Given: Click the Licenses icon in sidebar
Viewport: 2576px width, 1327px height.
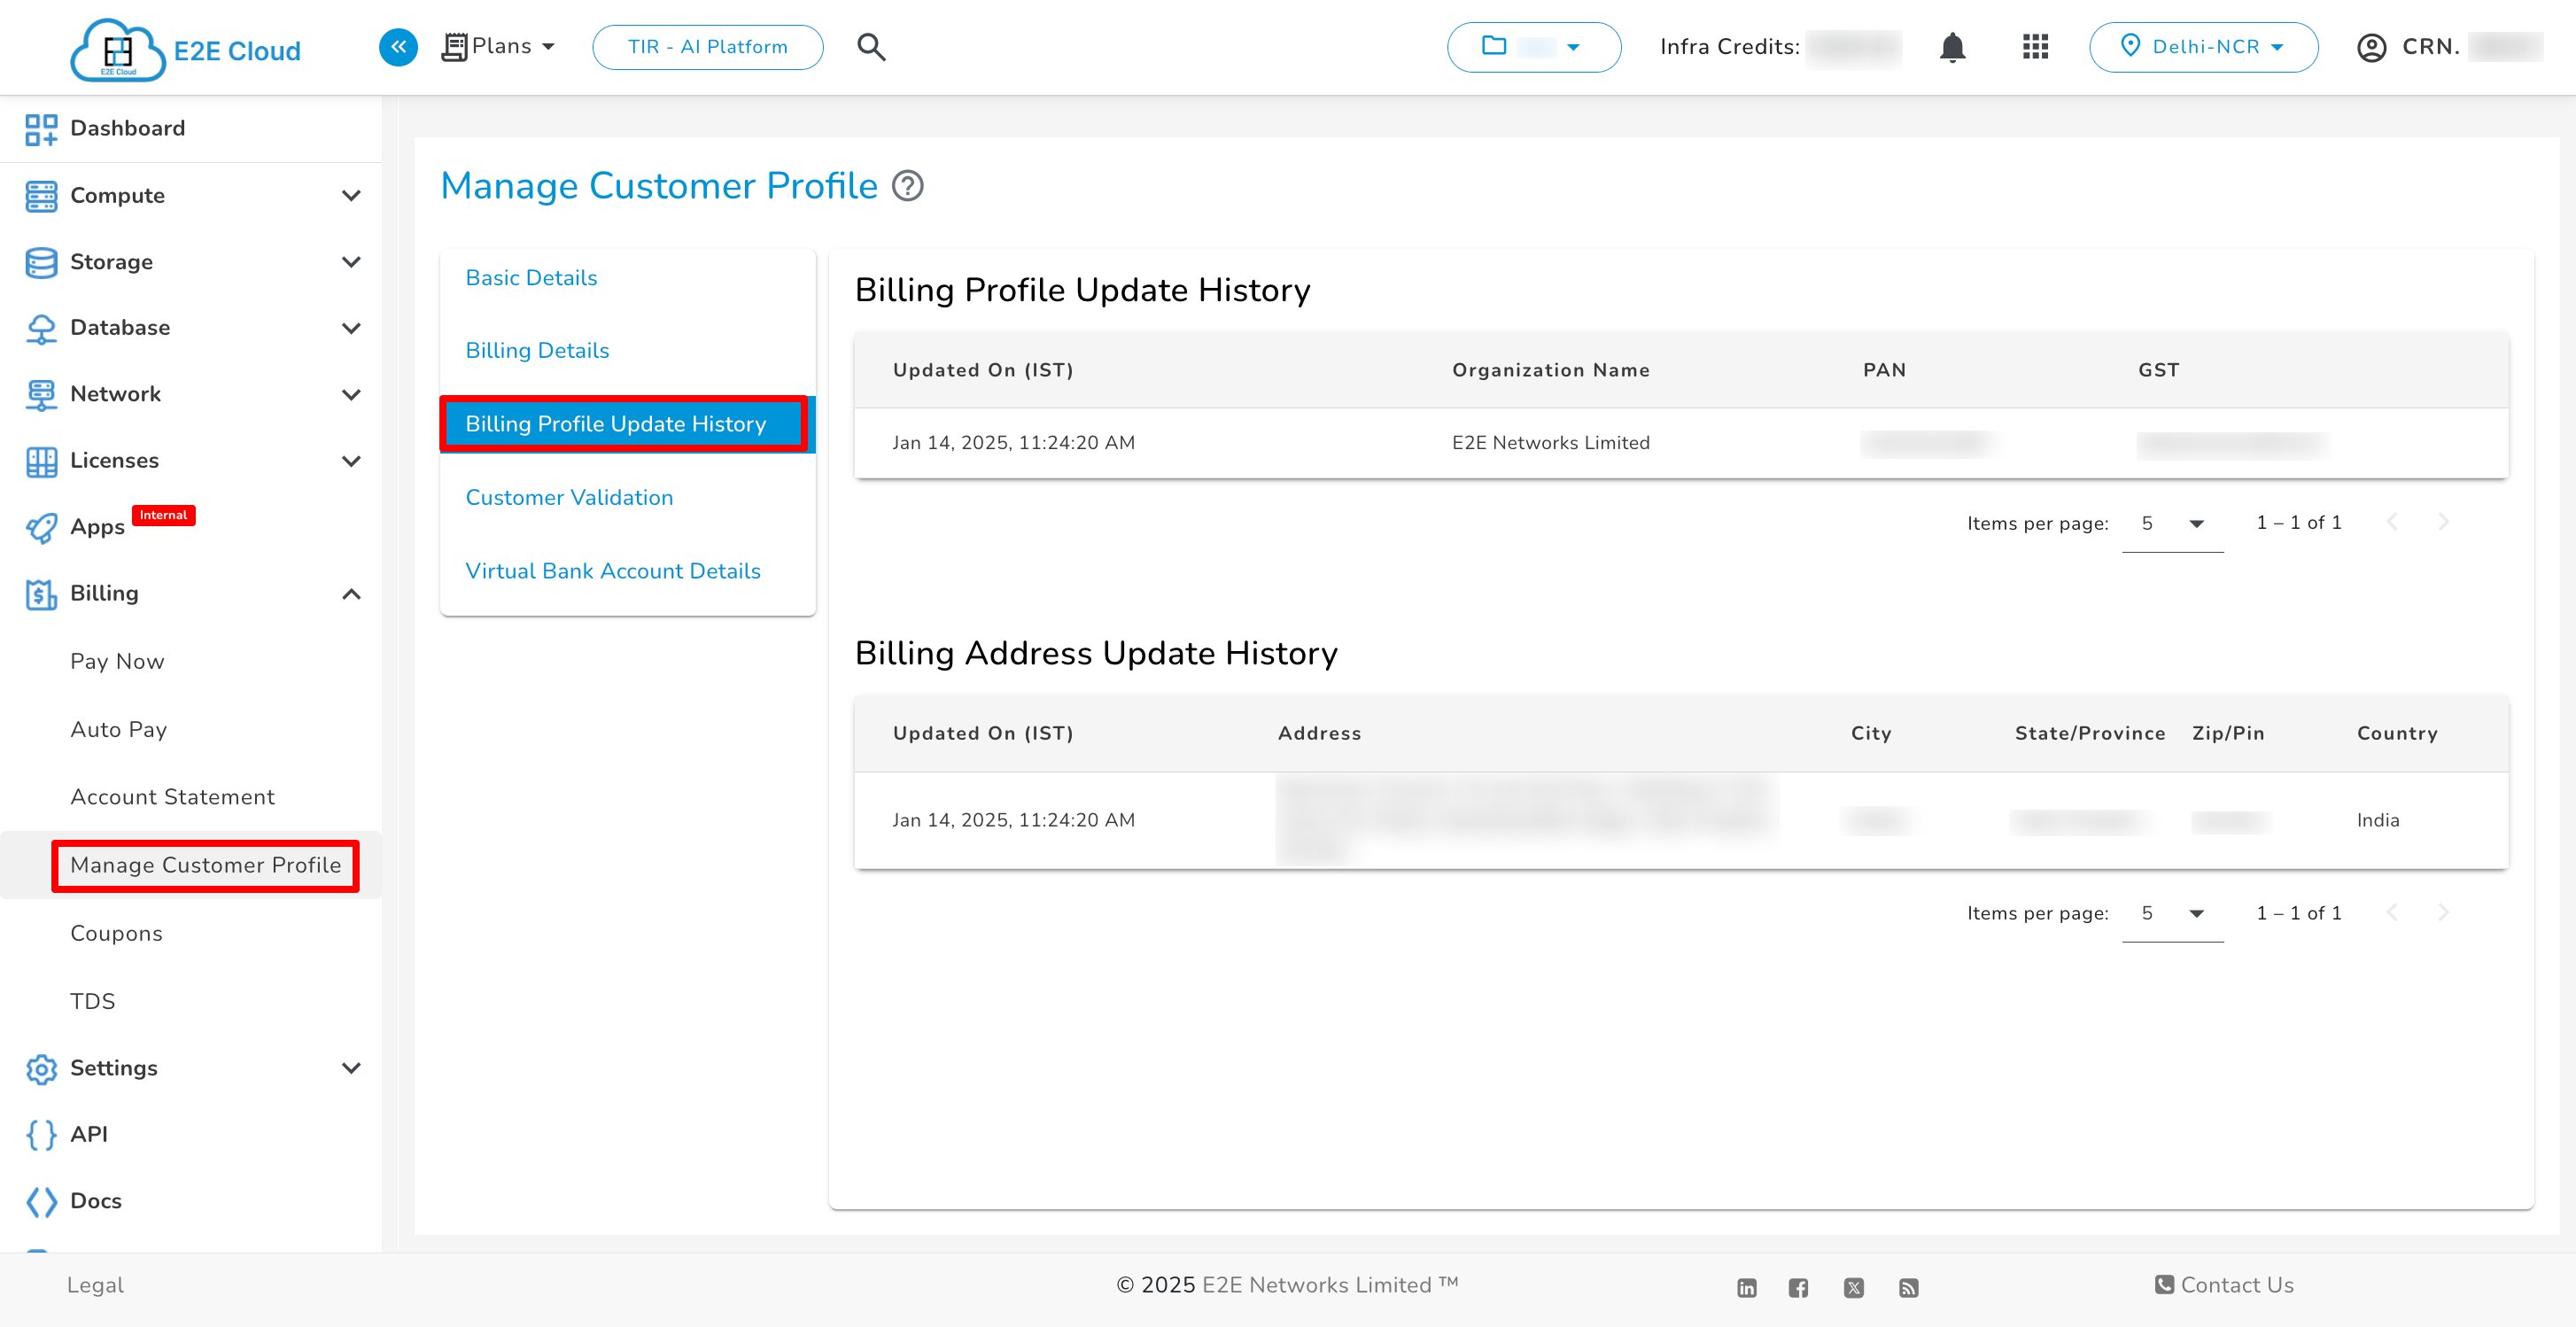Looking at the screenshot, I should [x=41, y=461].
